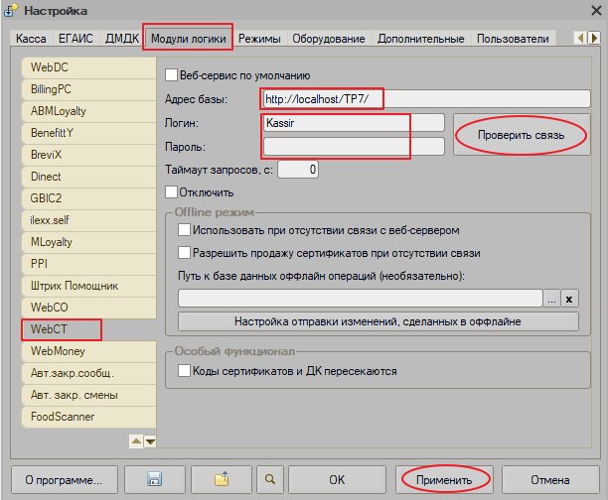Select the WebMoney module

click(89, 351)
